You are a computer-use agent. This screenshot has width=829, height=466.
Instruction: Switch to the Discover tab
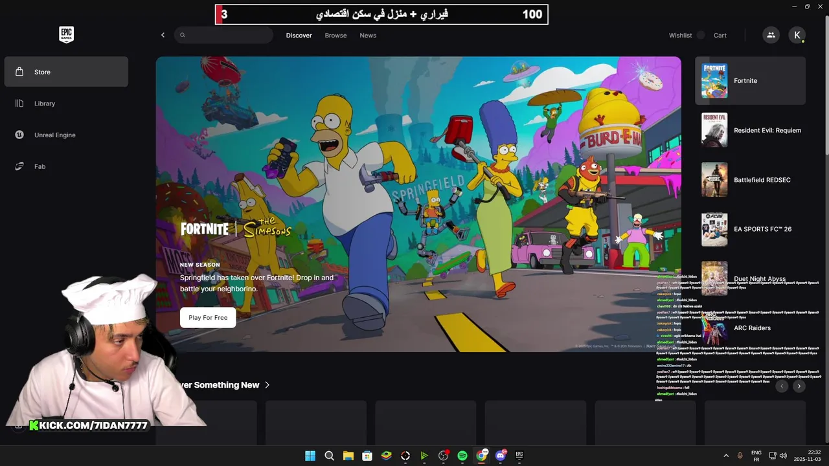point(299,36)
